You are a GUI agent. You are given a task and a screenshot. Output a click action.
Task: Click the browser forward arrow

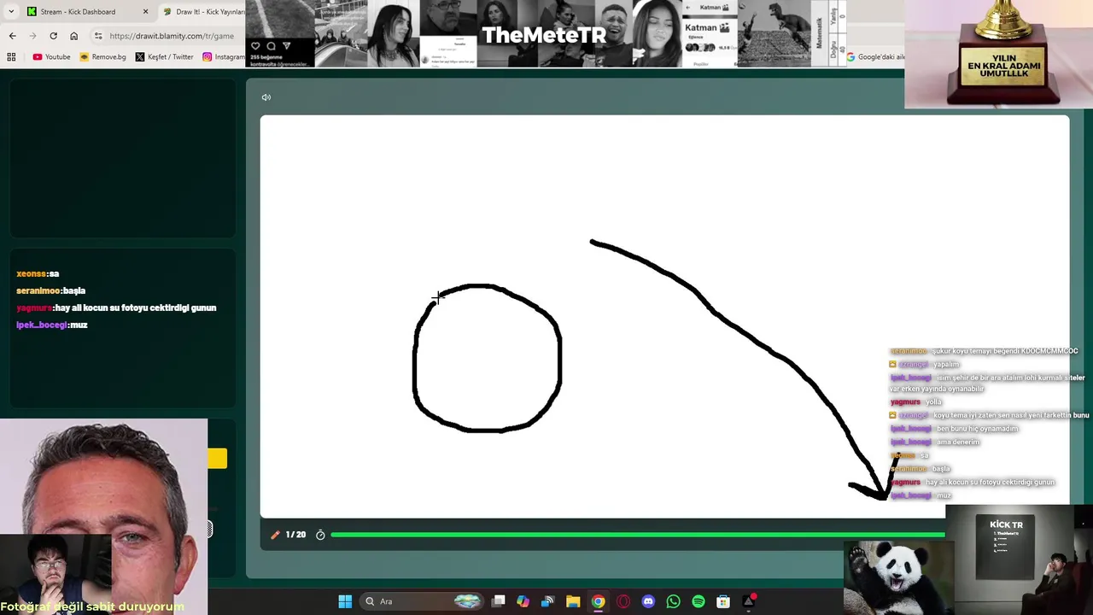[x=32, y=36]
